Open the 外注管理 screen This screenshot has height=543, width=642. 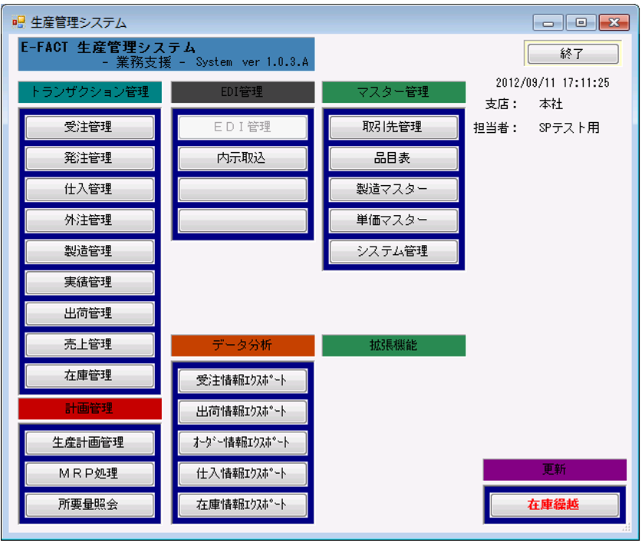pos(89,220)
